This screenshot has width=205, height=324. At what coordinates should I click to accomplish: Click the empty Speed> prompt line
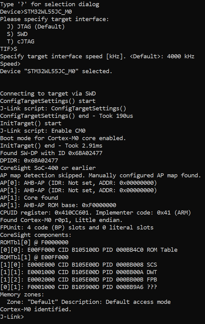pos(10,64)
